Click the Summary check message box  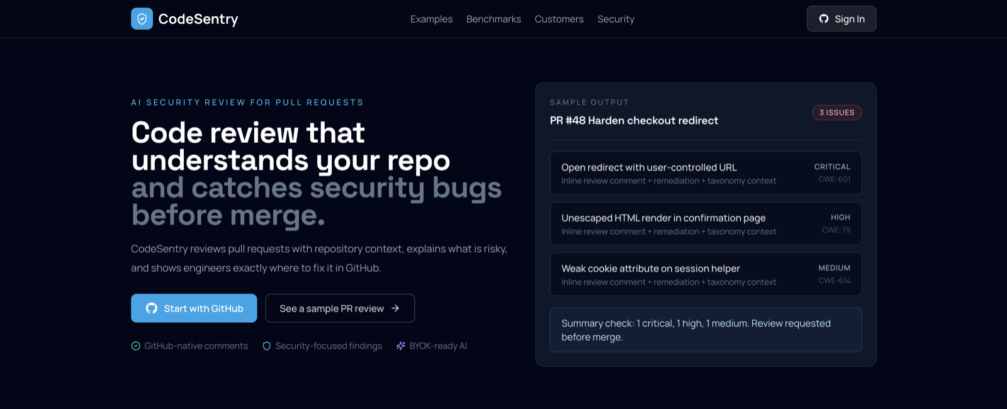click(x=706, y=330)
